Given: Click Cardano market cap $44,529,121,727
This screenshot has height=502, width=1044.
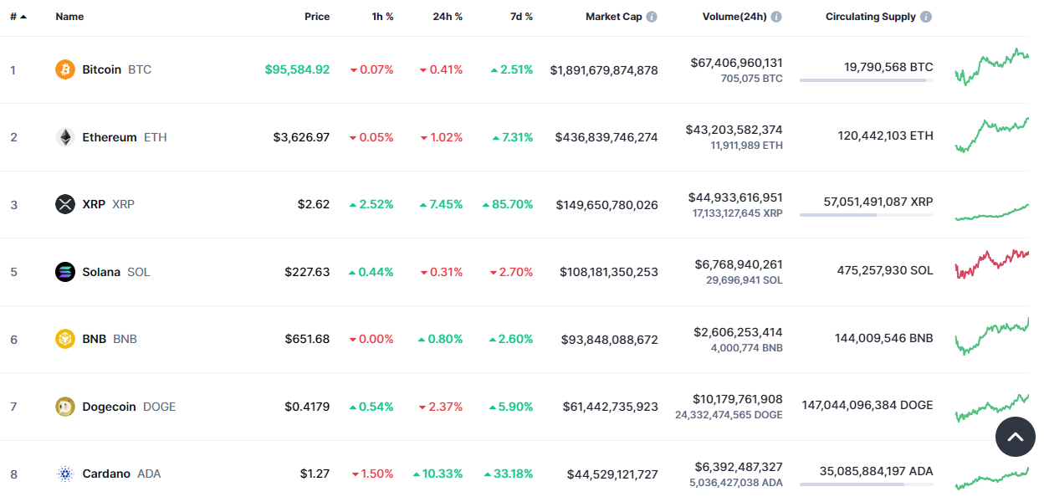Looking at the screenshot, I should 612,474.
